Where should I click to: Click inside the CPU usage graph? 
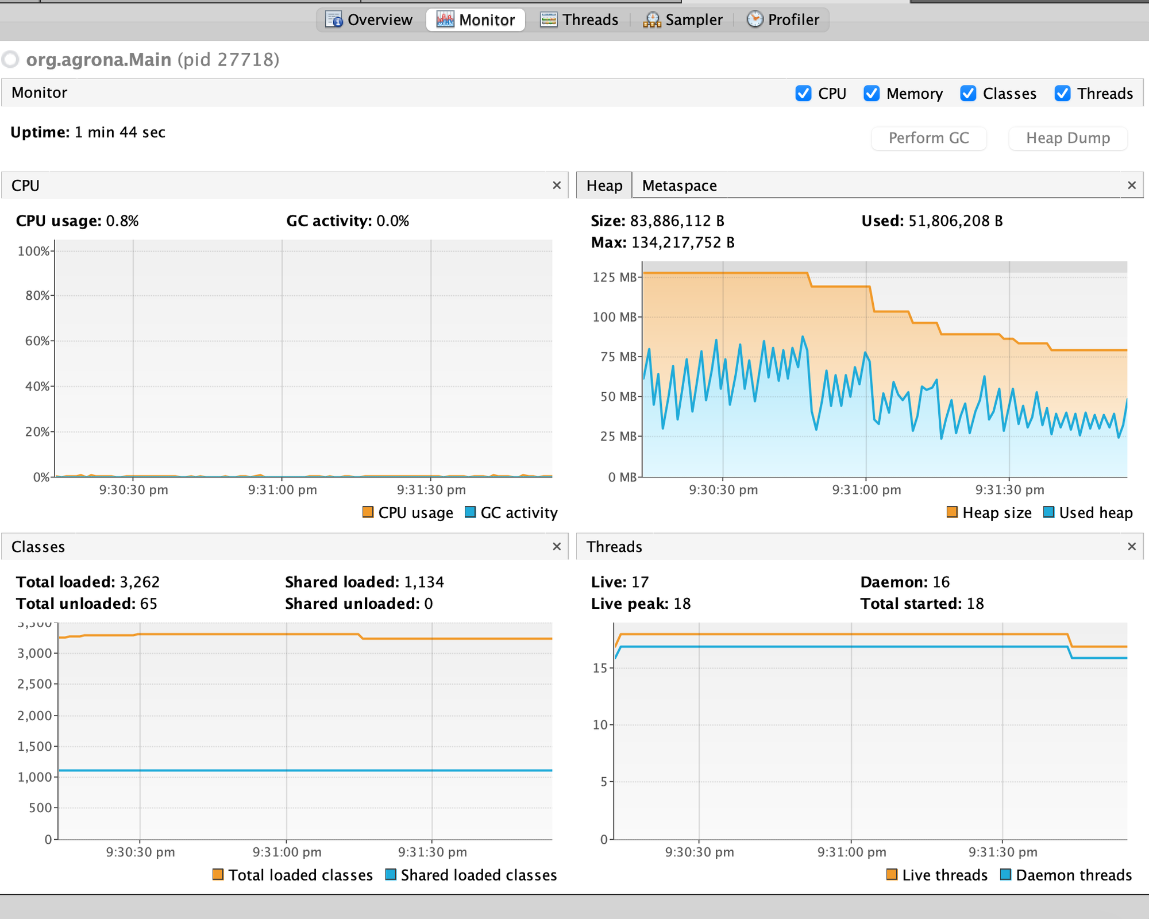pyautogui.click(x=303, y=358)
